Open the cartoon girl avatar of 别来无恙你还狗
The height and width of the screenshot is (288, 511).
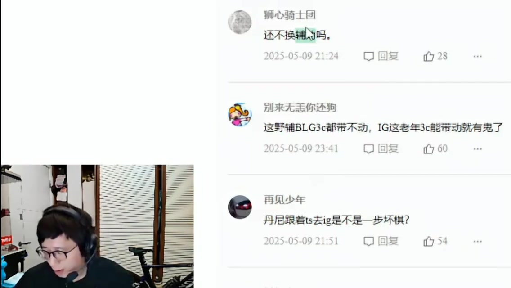[x=239, y=114]
